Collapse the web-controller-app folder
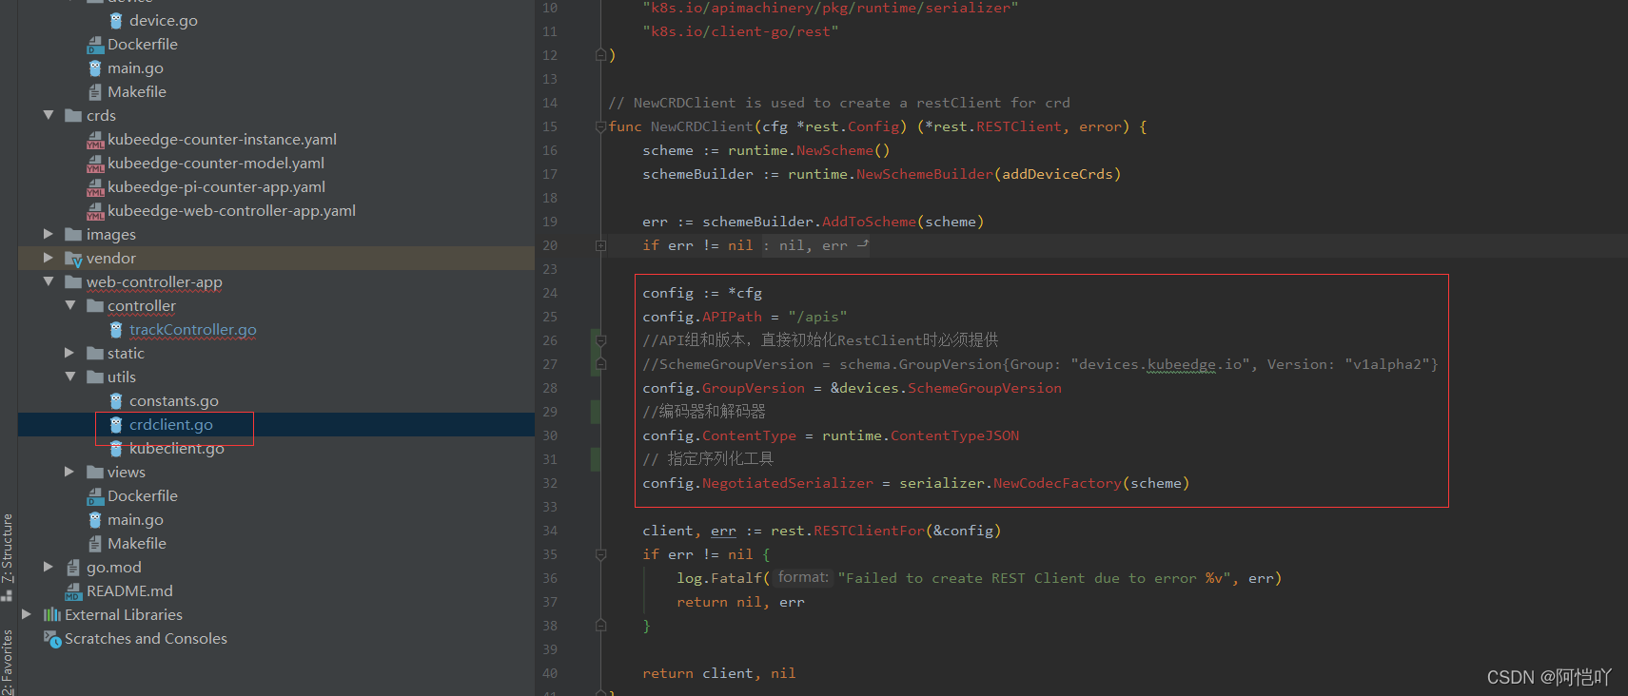Viewport: 1628px width, 696px height. pos(49,281)
